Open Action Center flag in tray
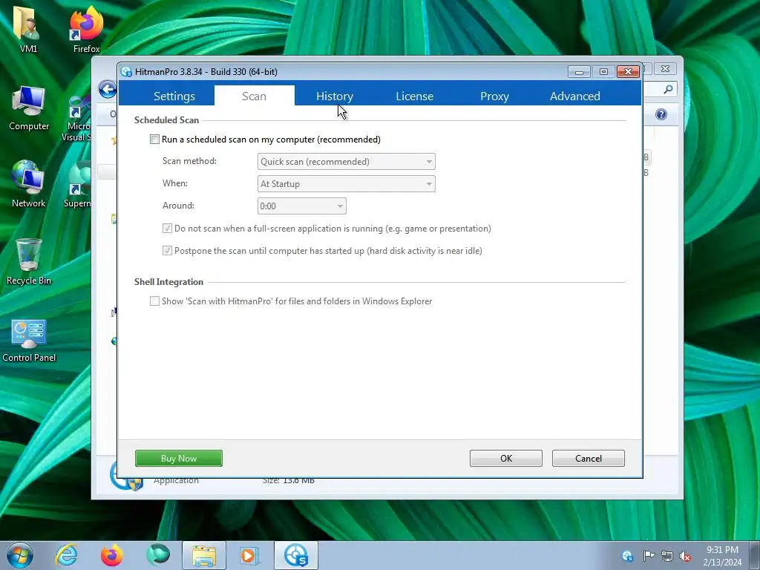760x570 pixels. click(x=648, y=556)
